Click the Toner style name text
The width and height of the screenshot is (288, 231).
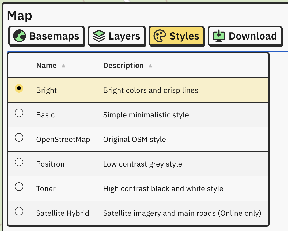[x=46, y=188]
